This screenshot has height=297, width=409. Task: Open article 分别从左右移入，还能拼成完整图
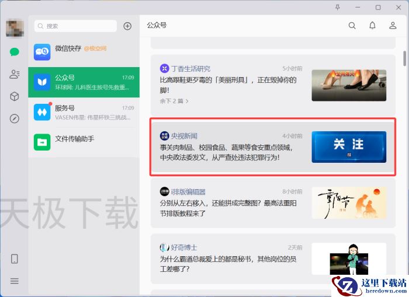point(228,208)
